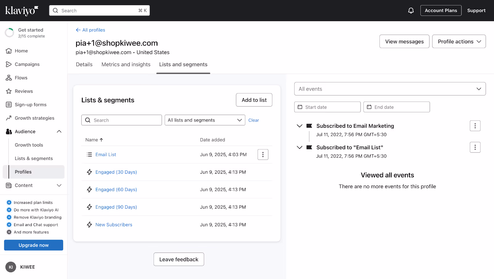Click the Name column sort arrow

tap(101, 140)
